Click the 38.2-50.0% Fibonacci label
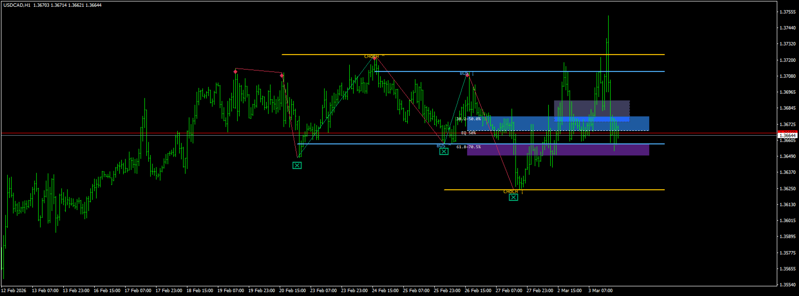The width and height of the screenshot is (799, 296). [x=469, y=119]
